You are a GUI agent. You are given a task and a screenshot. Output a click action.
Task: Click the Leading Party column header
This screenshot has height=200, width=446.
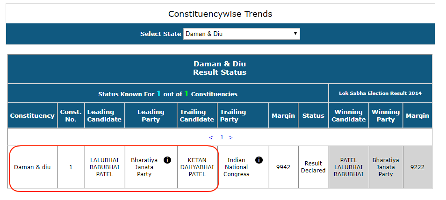point(151,115)
